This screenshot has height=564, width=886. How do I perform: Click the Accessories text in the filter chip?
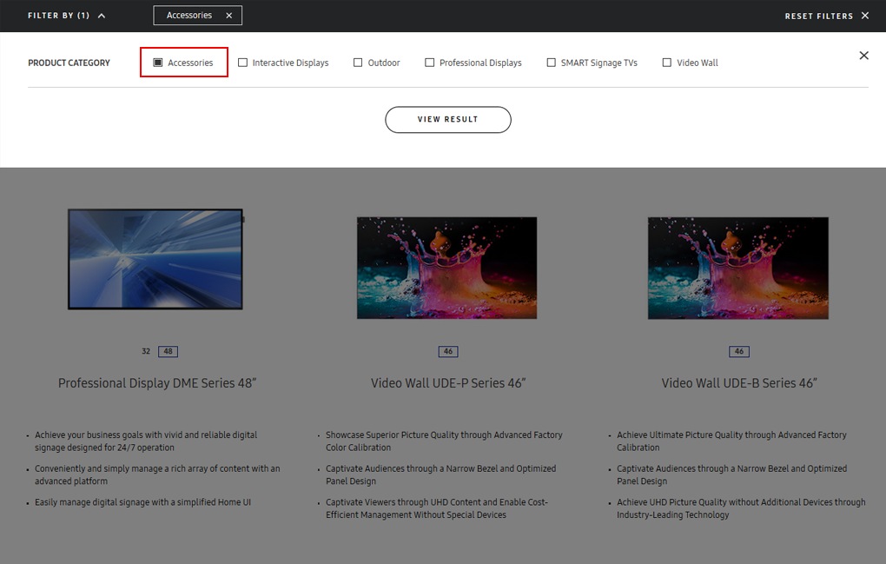click(189, 16)
